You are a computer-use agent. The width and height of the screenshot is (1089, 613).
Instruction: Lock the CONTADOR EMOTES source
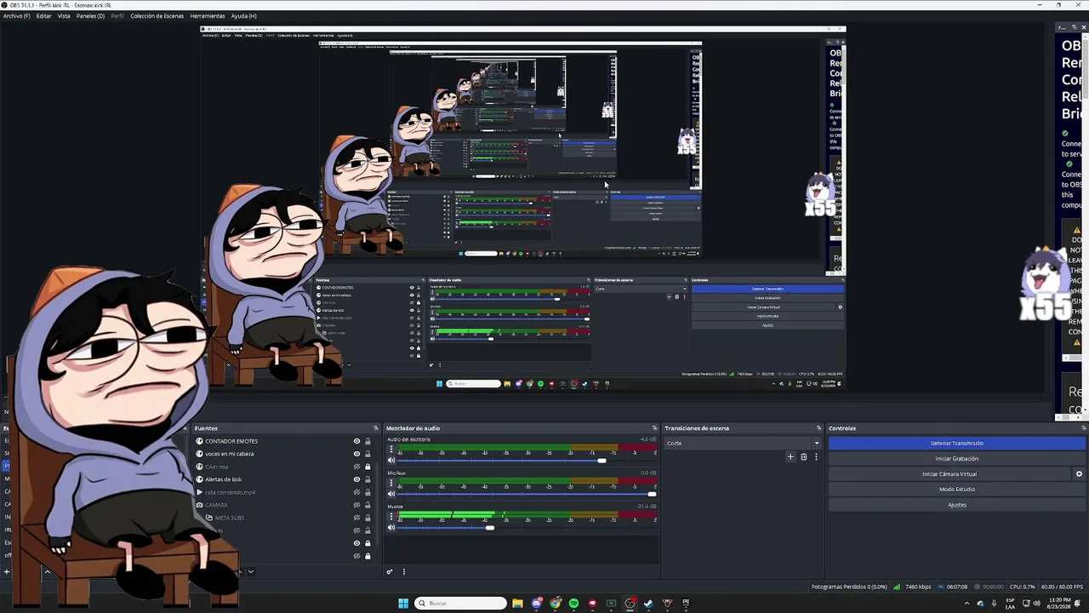point(368,441)
